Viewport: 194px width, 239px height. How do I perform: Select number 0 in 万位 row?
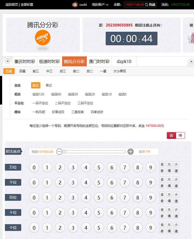coord(34,167)
